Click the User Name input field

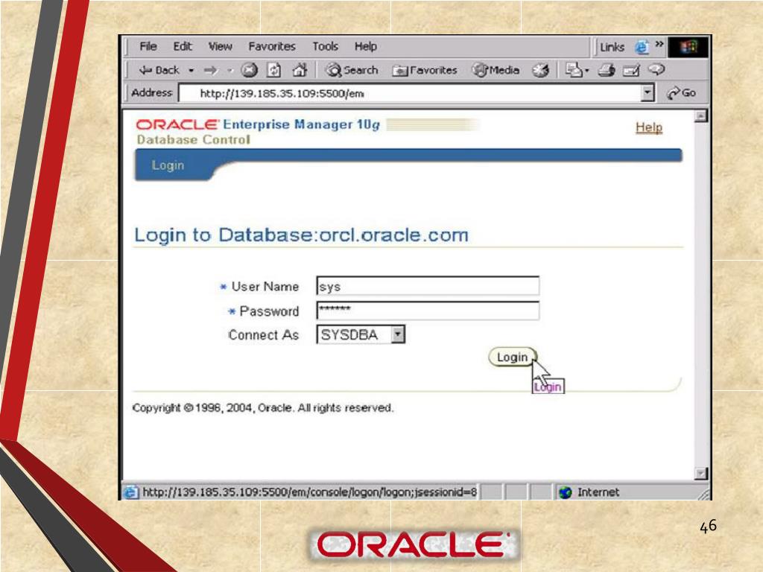pyautogui.click(x=428, y=286)
